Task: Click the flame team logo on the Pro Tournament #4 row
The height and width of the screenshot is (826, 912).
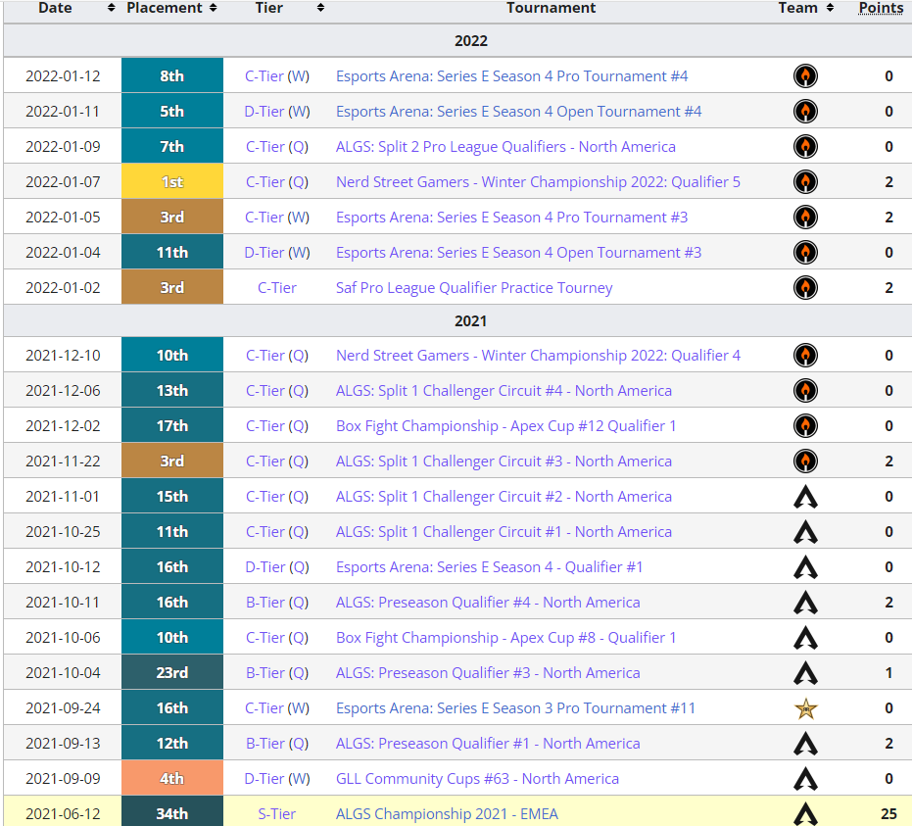Action: tap(805, 75)
